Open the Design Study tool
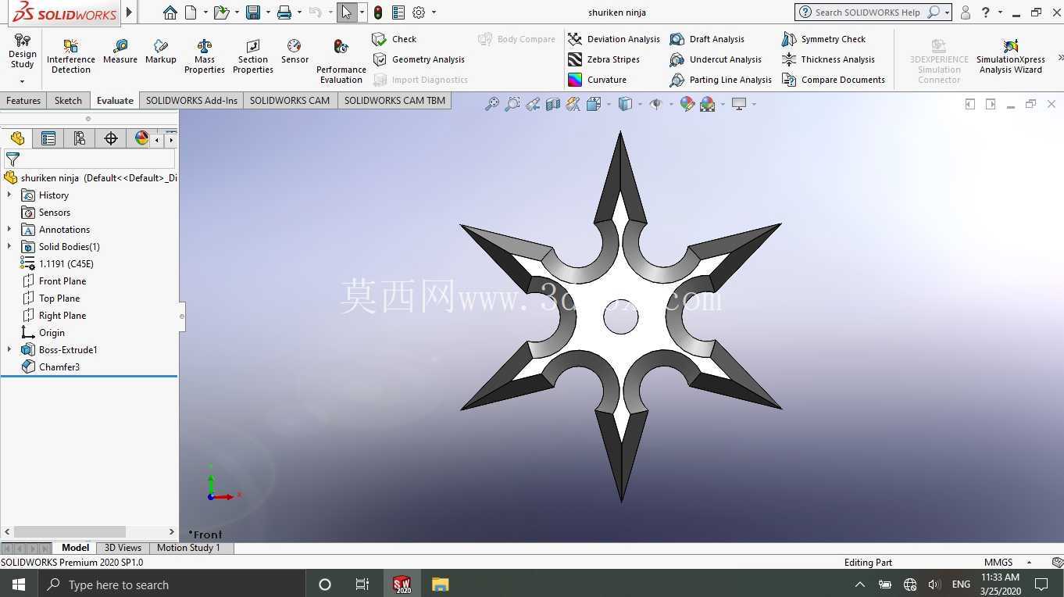Image resolution: width=1064 pixels, height=597 pixels. (22, 52)
